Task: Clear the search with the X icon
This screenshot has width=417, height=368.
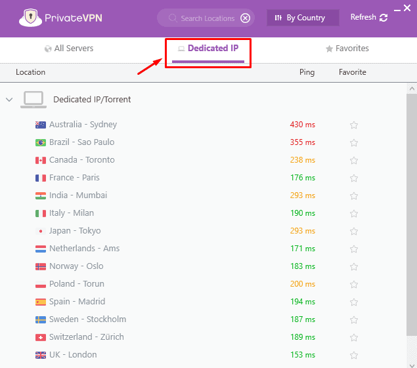Action: [246, 18]
